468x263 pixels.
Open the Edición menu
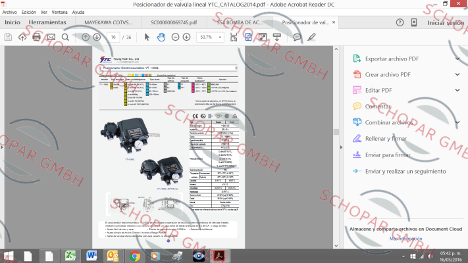click(29, 12)
